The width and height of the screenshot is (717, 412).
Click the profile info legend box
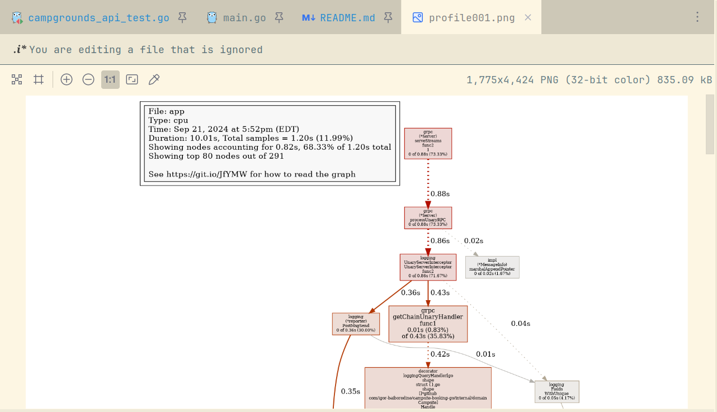(270, 143)
